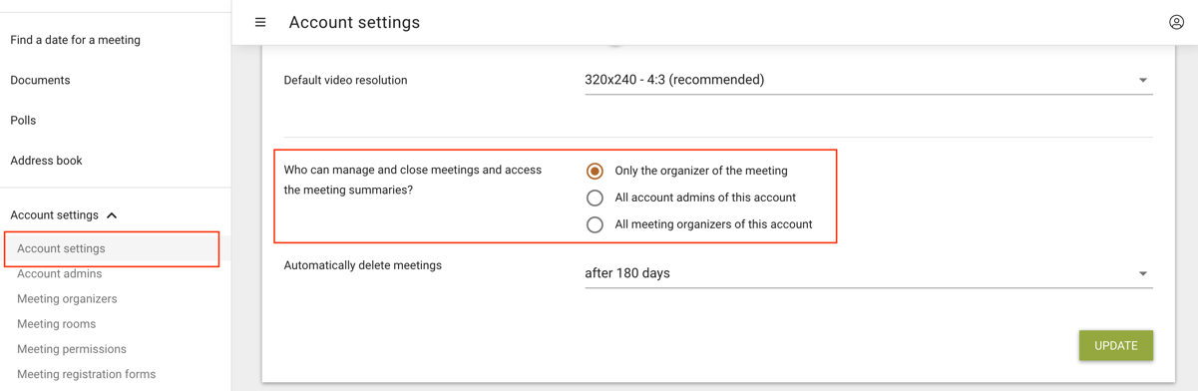This screenshot has width=1198, height=391.
Task: Click the green UPDATE button
Action: [1115, 345]
